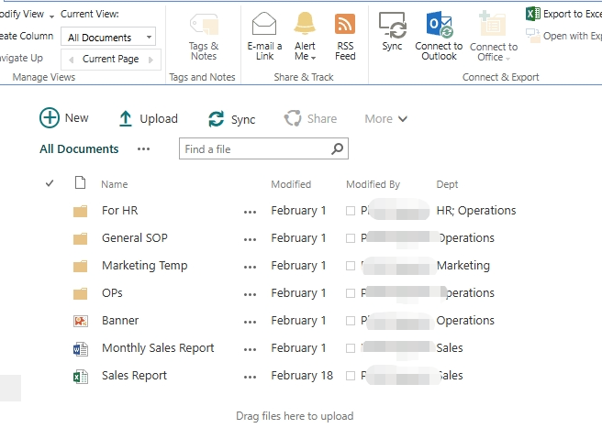
Task: Click the Find a file search box
Action: (263, 148)
